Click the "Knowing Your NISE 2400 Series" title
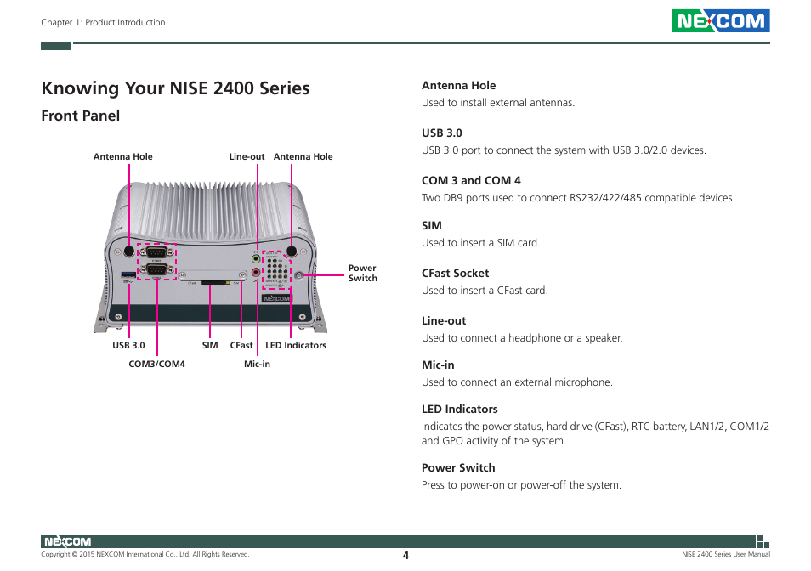Screen dimensions: 811x571 click(175, 88)
